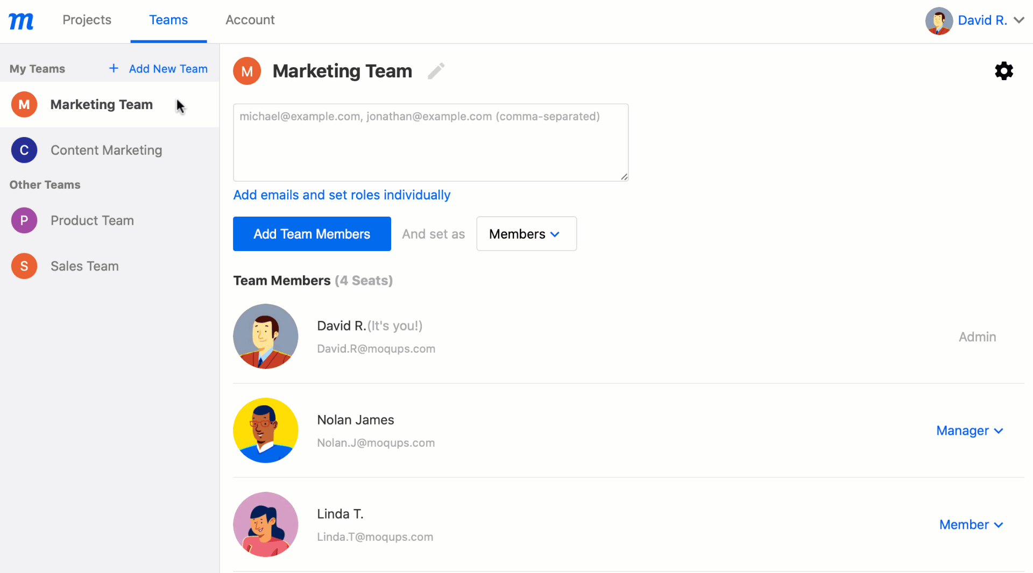Click the Sales Team avatar icon
The height and width of the screenshot is (573, 1033).
point(24,266)
